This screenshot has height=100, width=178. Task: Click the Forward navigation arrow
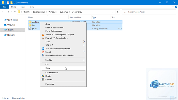[8, 12]
